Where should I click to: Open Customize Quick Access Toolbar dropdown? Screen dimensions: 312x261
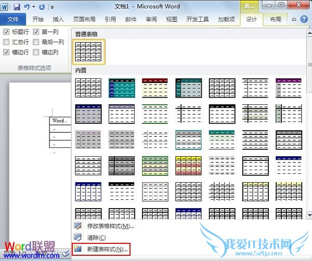click(x=52, y=7)
